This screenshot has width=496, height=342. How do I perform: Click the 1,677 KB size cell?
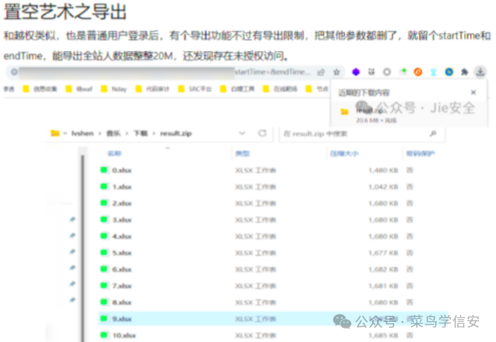click(383, 252)
